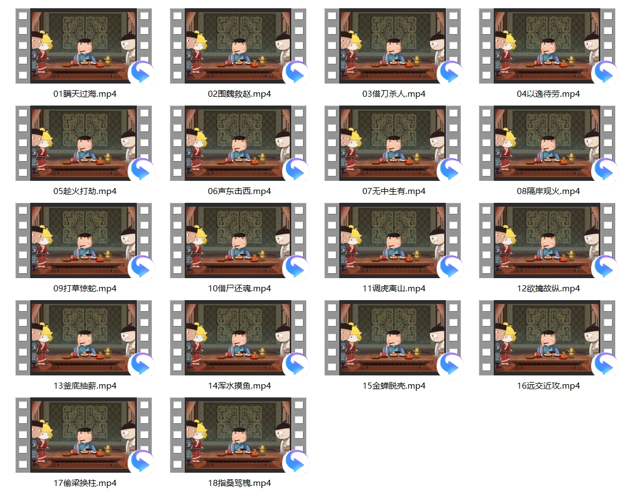Select the 08隔岸观火.mp4 video thumbnail
Viewport: 629px width, 498px height.
coord(547,143)
